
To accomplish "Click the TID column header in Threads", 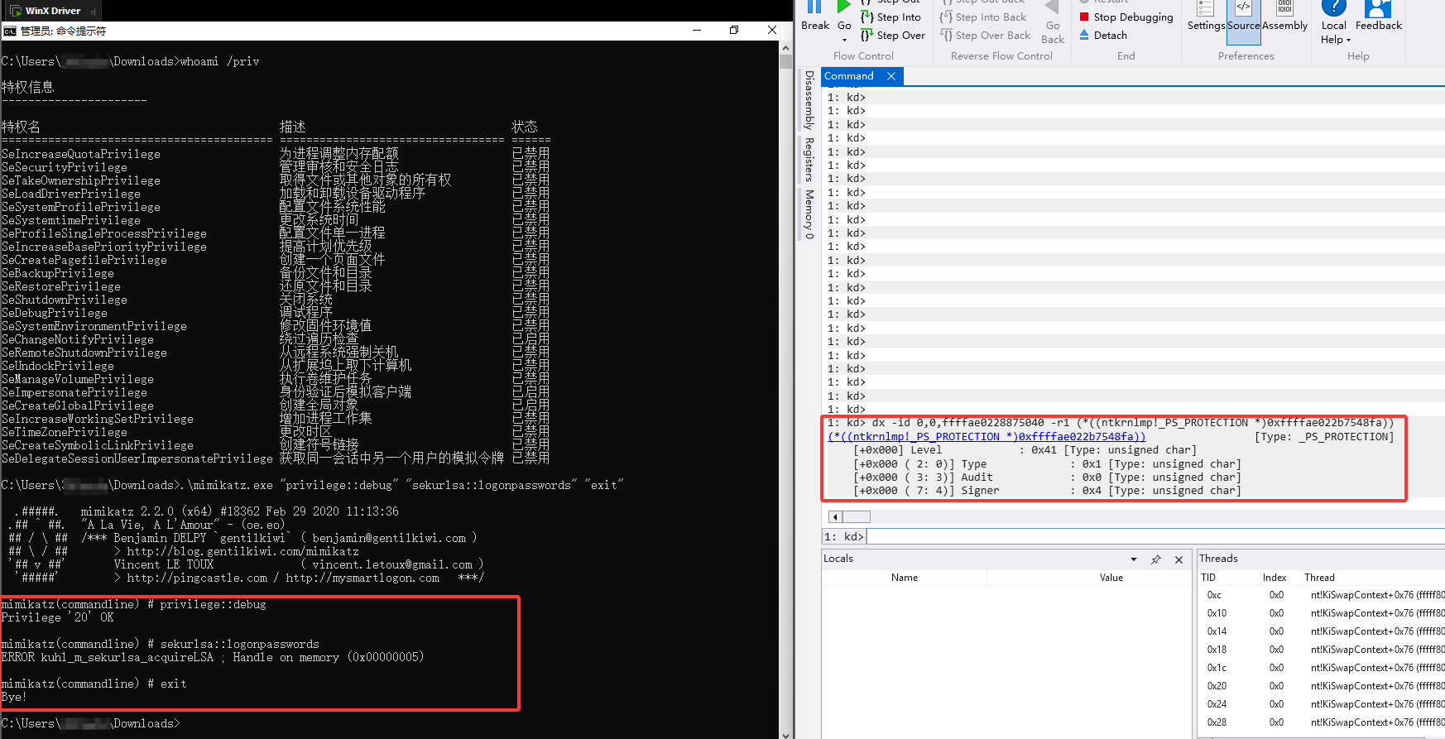I will coord(1208,578).
